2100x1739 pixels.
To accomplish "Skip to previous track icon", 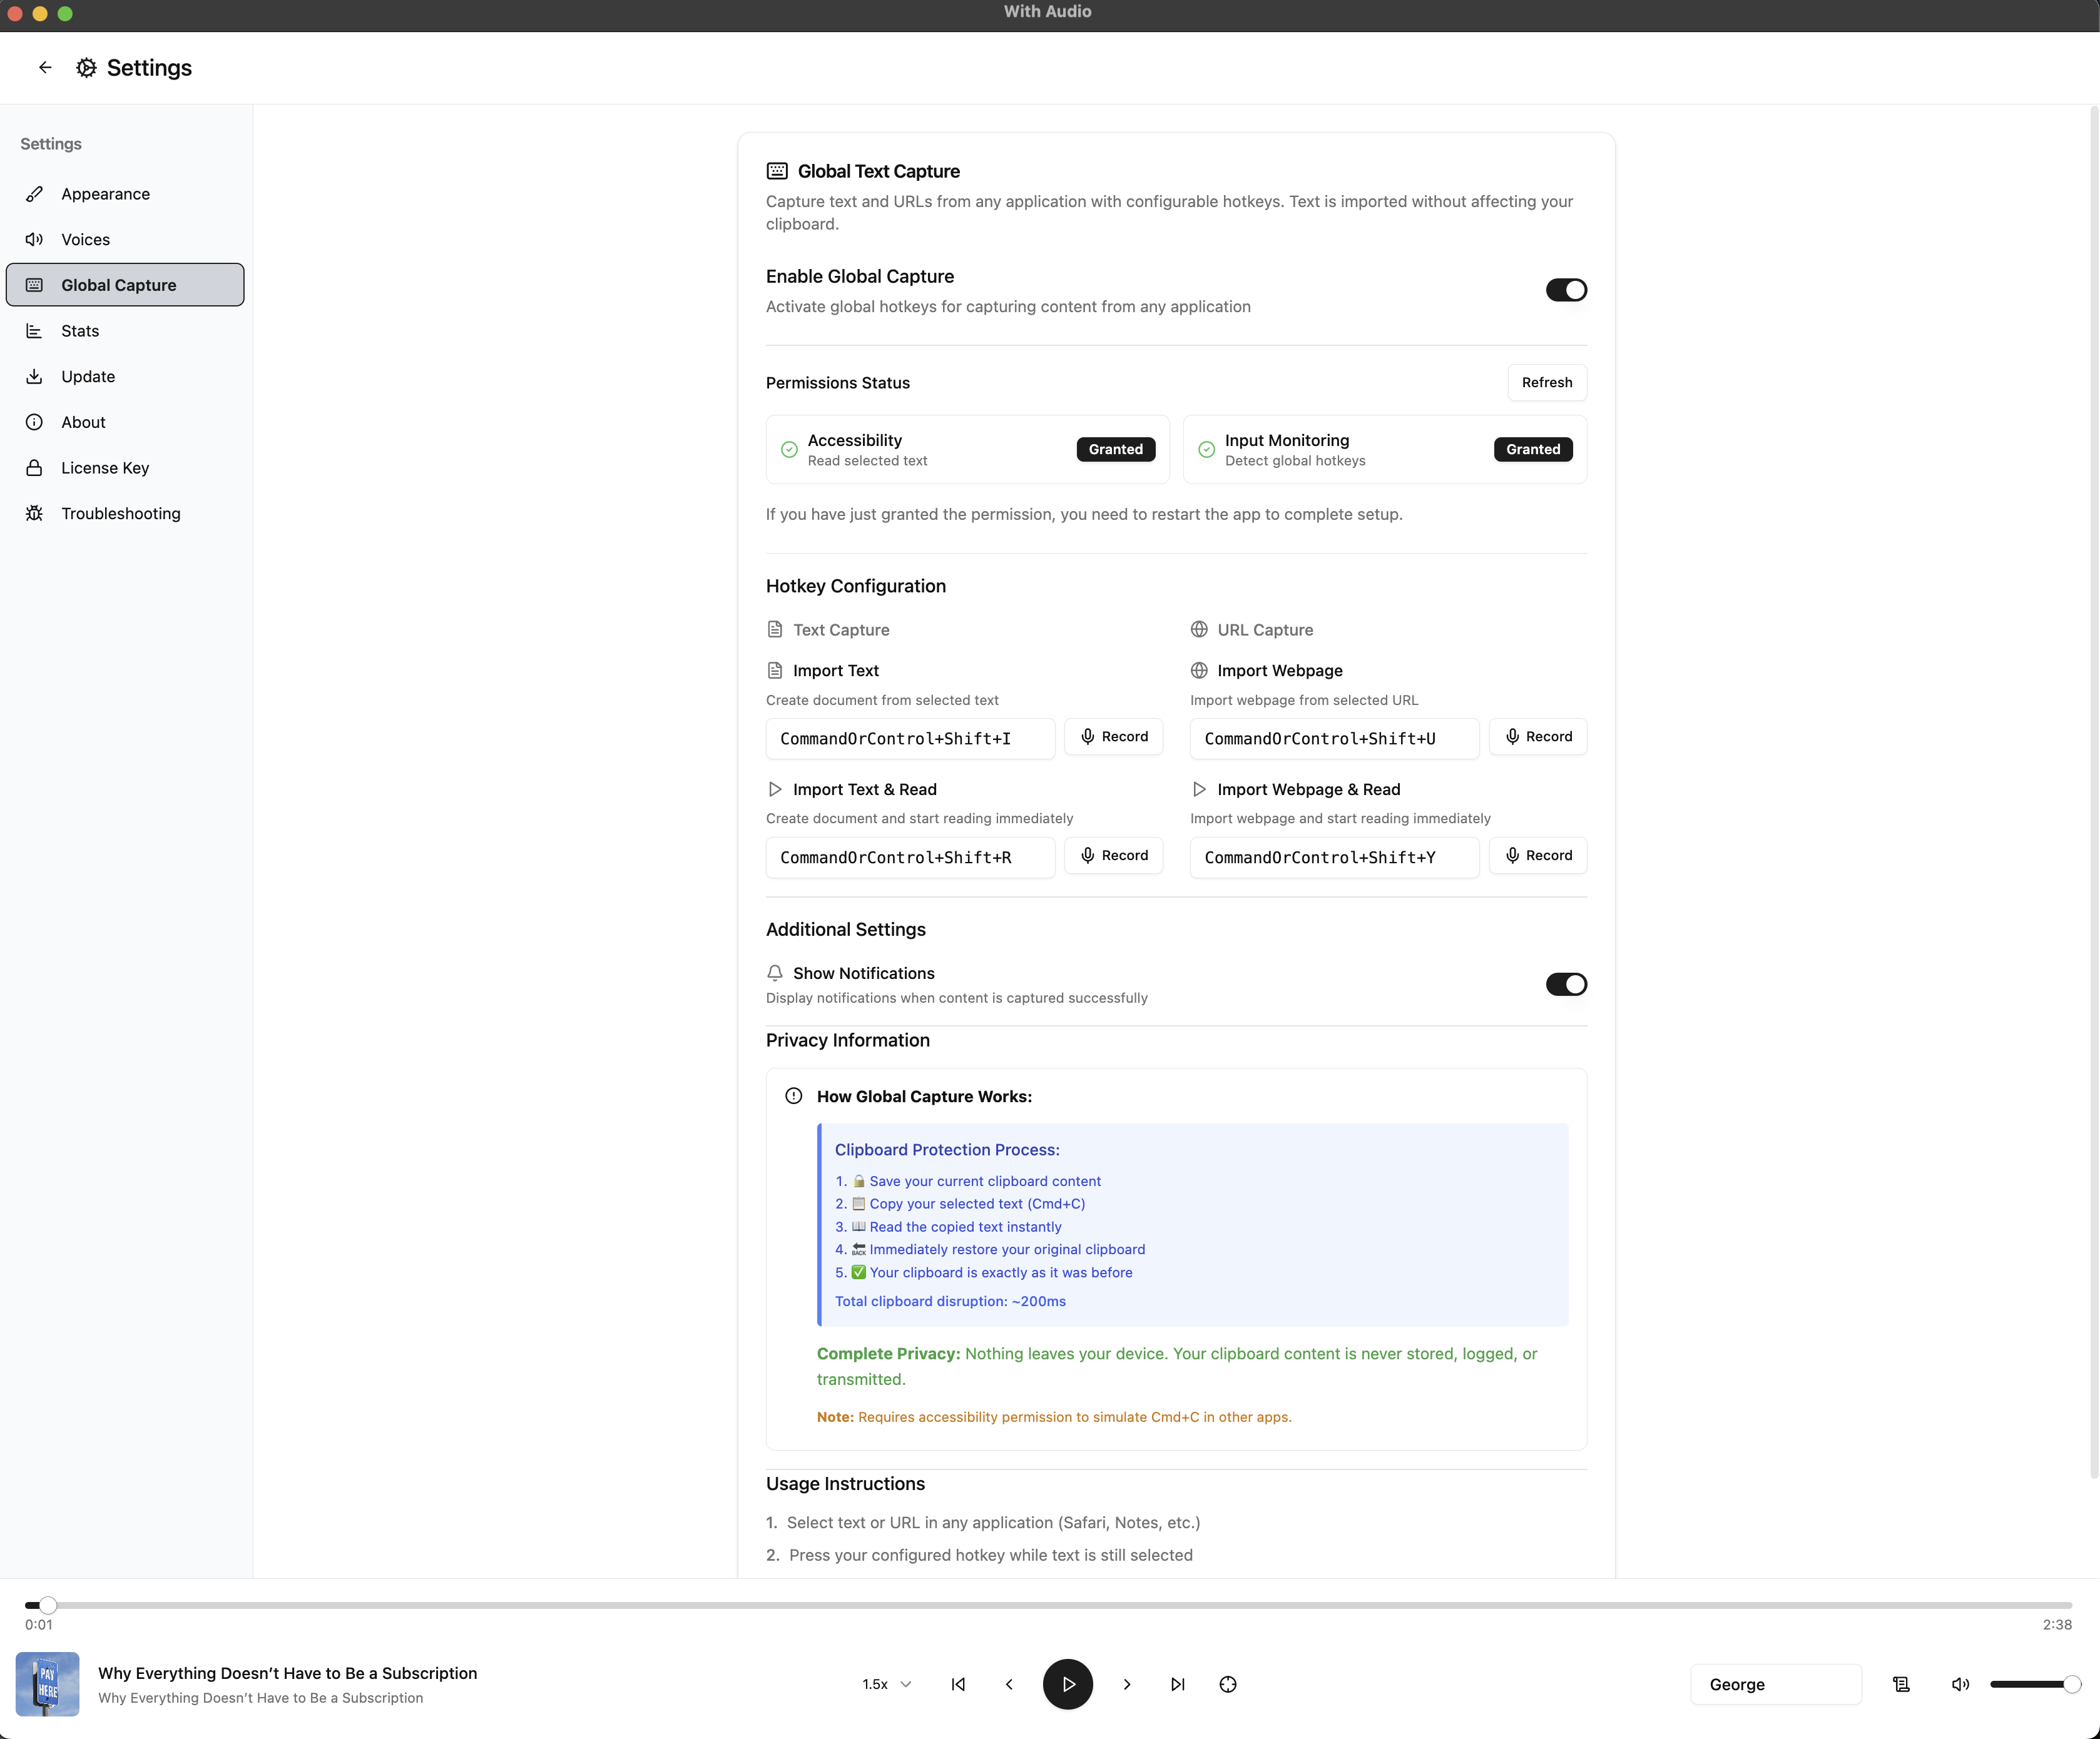I will (958, 1684).
